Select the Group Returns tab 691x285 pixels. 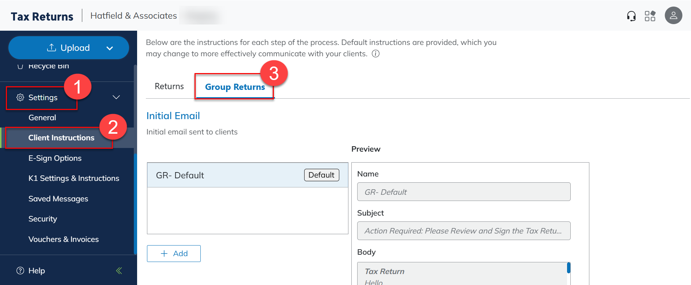[x=235, y=87]
